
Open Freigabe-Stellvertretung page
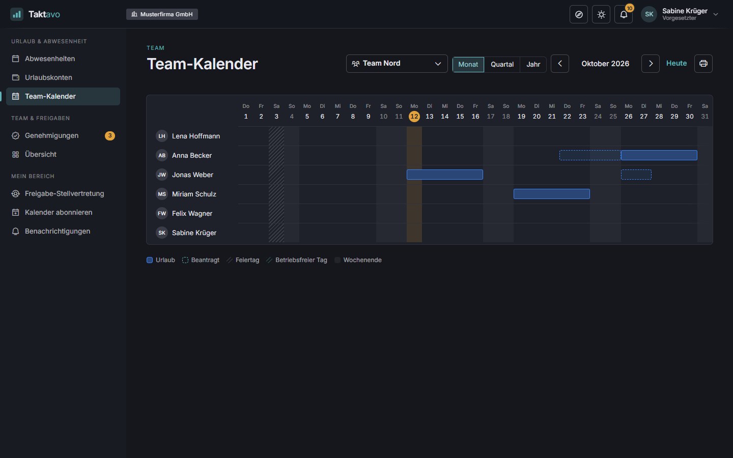(x=63, y=193)
